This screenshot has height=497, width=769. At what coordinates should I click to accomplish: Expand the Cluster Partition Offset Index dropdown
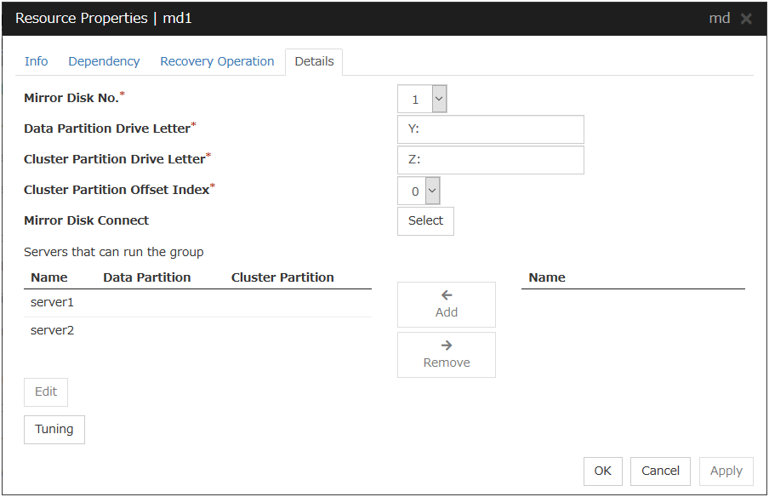point(419,191)
